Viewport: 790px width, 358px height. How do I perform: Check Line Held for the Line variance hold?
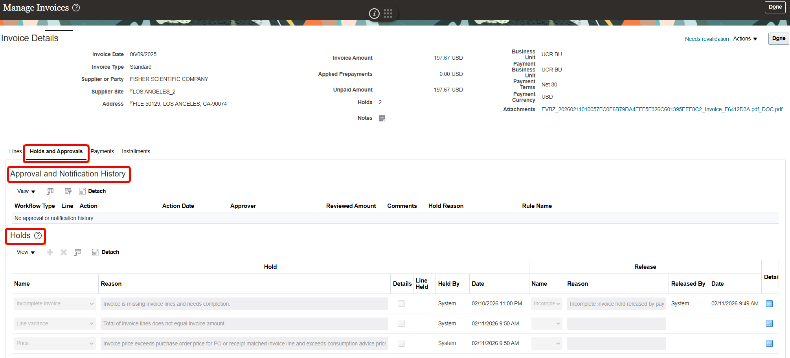pos(401,323)
